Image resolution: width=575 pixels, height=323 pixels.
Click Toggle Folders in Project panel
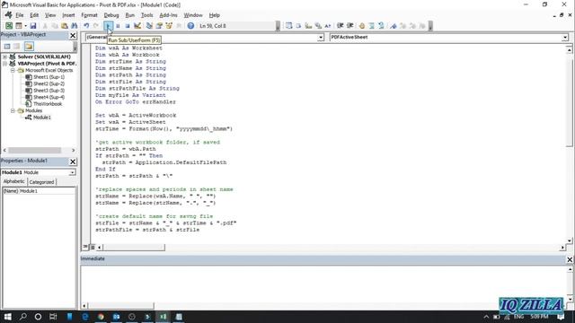(29, 46)
